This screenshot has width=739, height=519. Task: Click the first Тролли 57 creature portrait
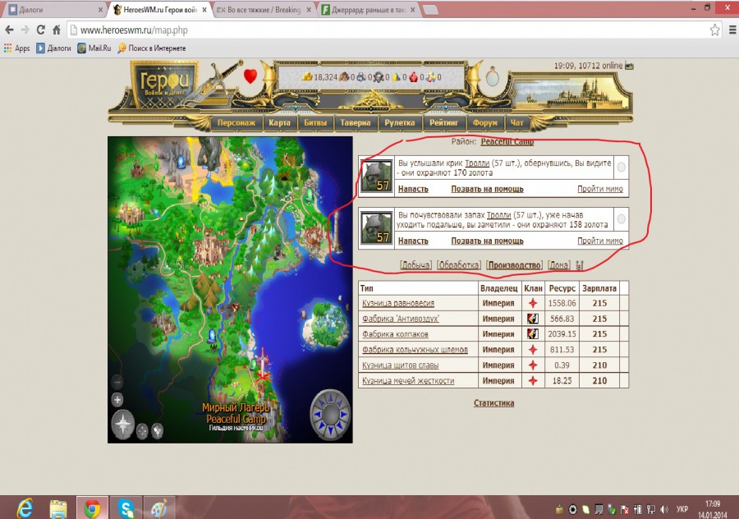pyautogui.click(x=376, y=176)
